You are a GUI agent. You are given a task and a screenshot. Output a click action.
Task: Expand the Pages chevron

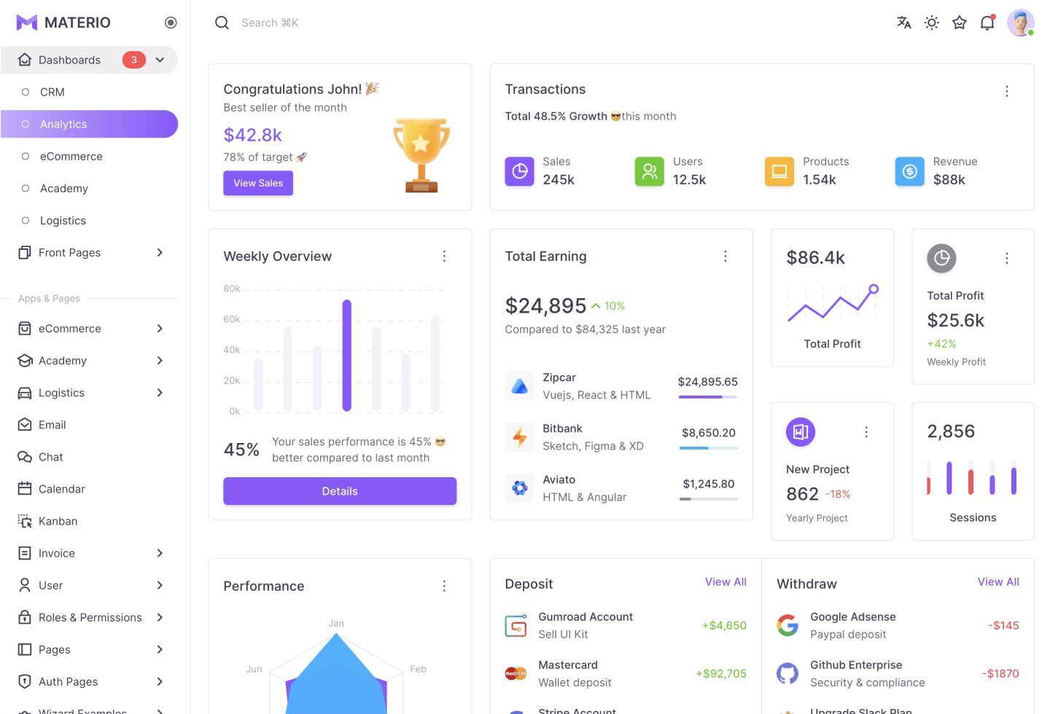pos(160,649)
